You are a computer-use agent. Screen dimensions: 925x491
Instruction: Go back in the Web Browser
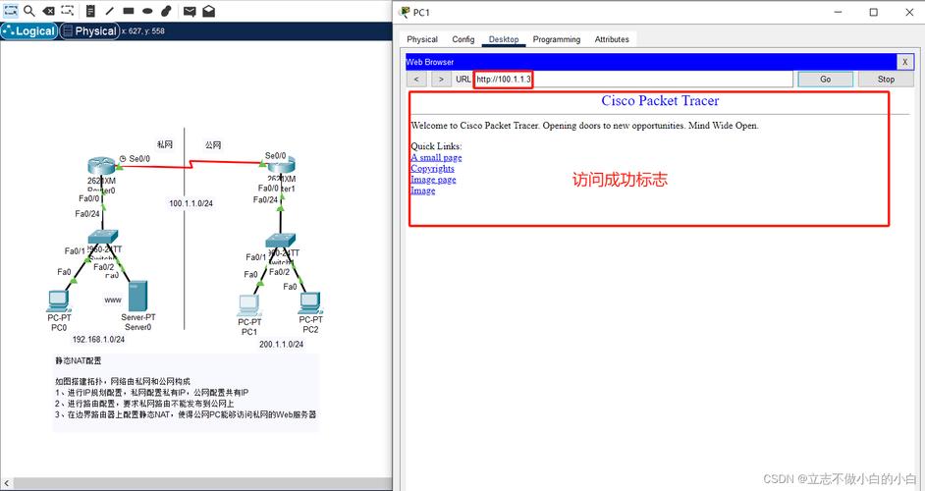click(416, 80)
